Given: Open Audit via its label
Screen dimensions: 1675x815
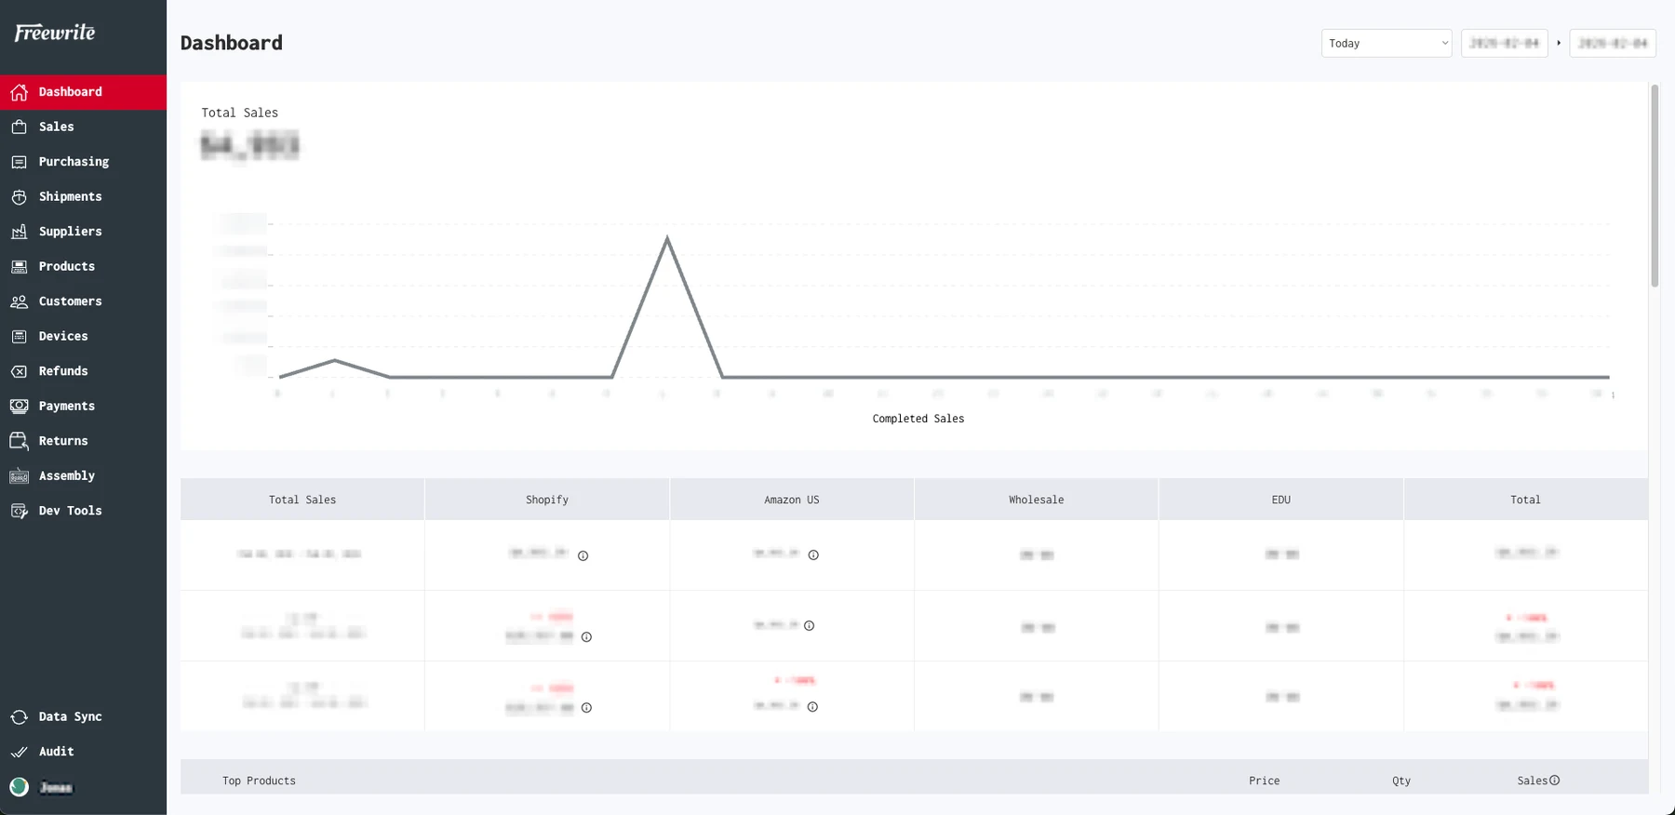Looking at the screenshot, I should [x=57, y=752].
